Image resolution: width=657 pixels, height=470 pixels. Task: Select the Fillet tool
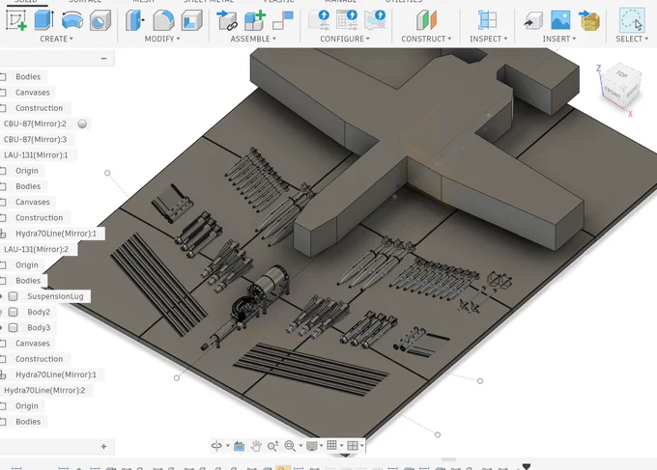pyautogui.click(x=163, y=20)
